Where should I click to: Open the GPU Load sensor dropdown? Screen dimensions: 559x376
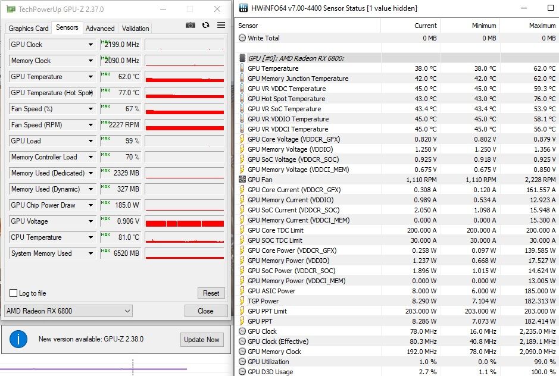pyautogui.click(x=90, y=141)
